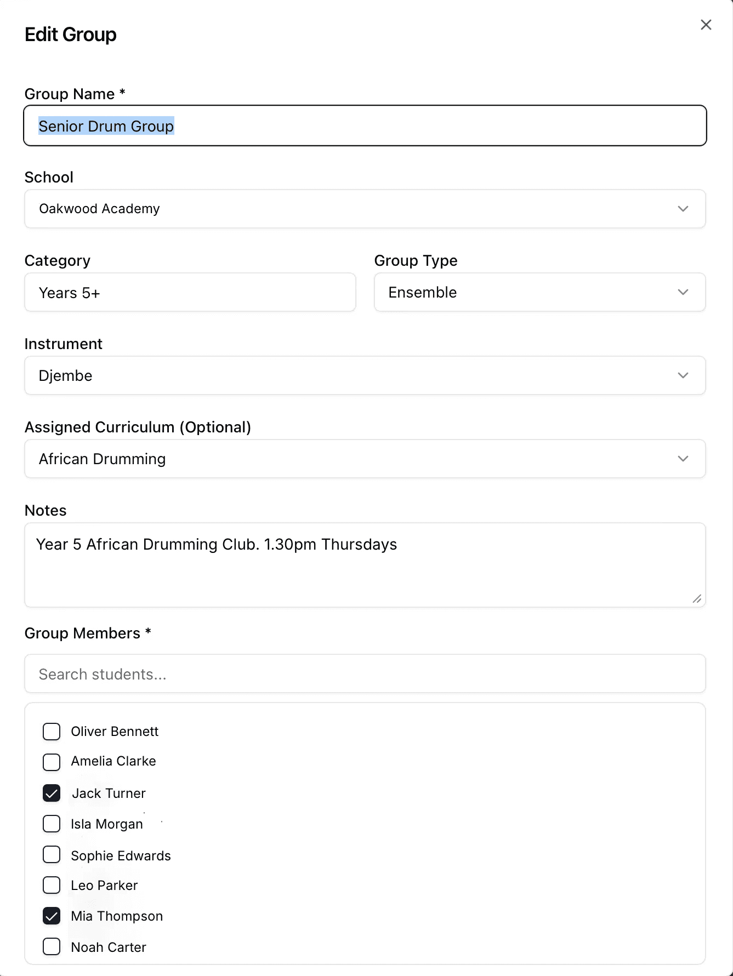Click inside the Notes text area
This screenshot has width=733, height=976.
point(365,564)
